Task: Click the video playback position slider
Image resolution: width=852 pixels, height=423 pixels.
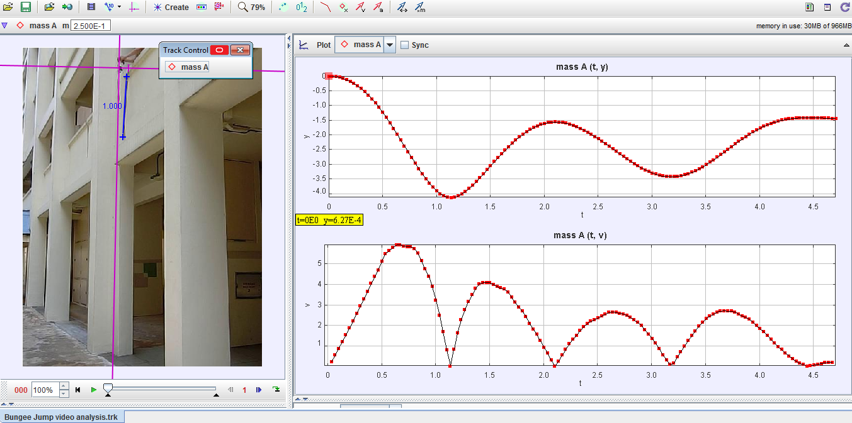Action: click(108, 389)
